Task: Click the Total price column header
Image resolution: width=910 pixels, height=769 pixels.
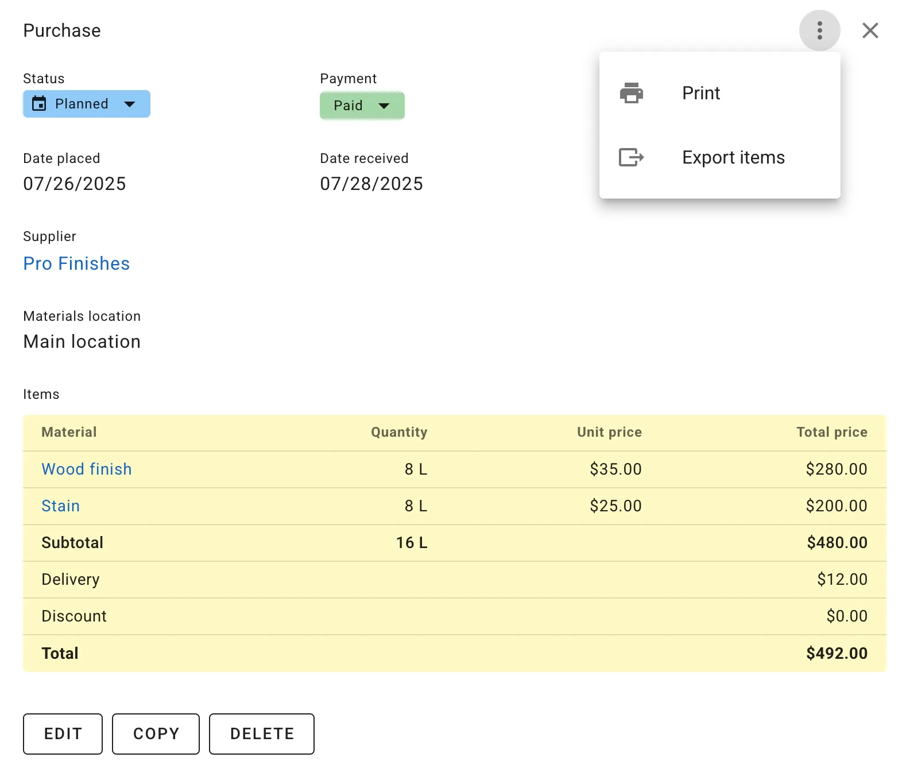Action: pos(831,432)
